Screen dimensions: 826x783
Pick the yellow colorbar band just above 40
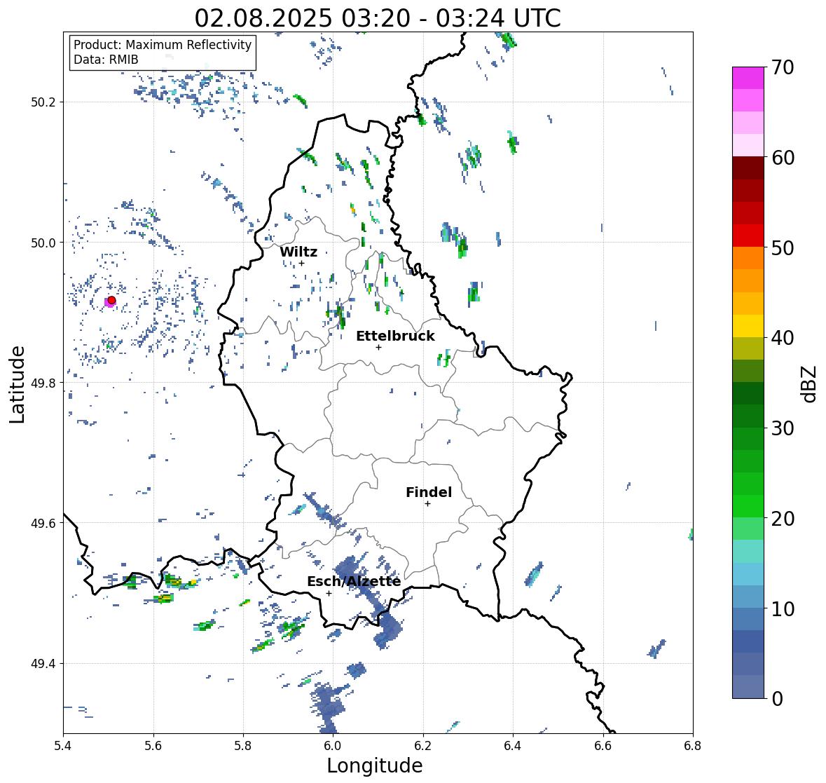(748, 326)
